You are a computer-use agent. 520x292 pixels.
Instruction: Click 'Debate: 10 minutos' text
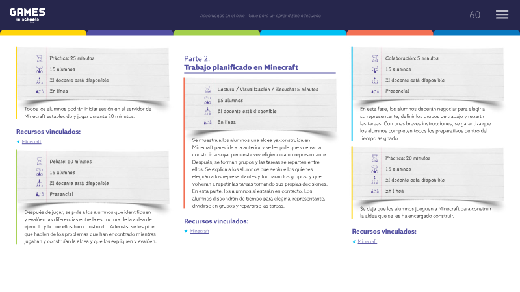click(71, 161)
